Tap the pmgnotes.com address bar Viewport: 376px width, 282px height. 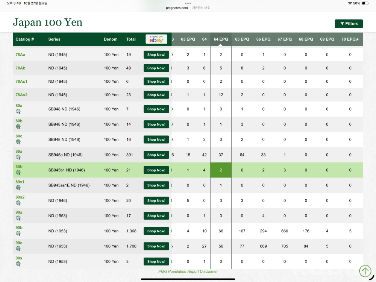[188, 8]
